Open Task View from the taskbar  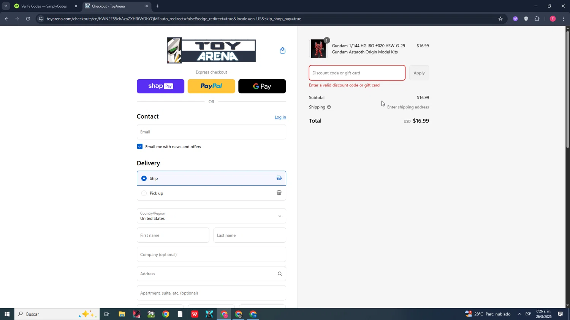(107, 314)
